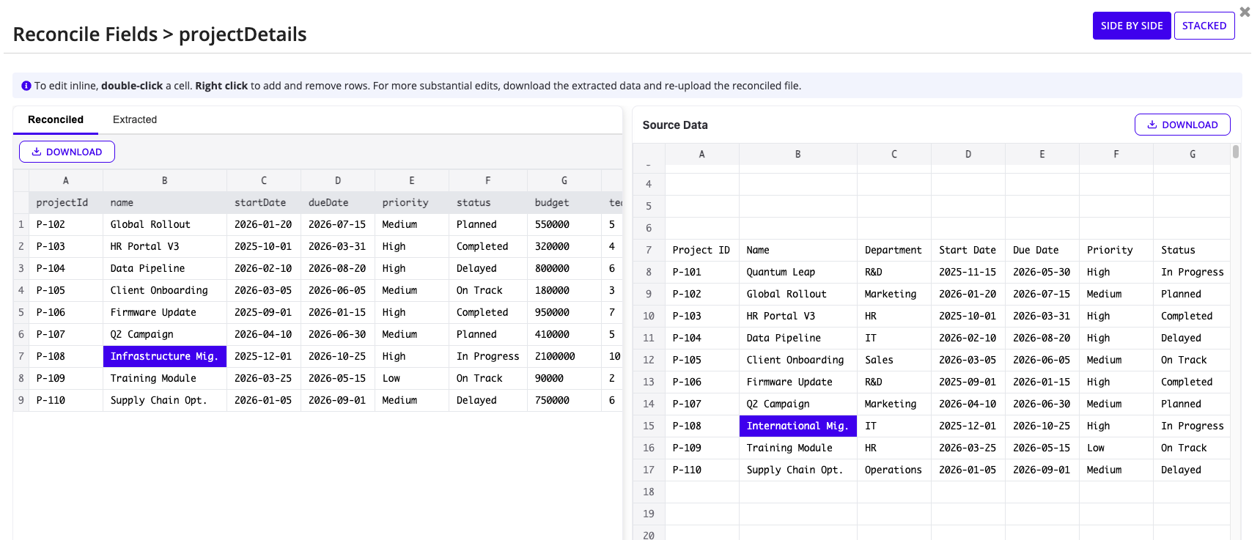
Task: Click budget value '550000'
Action: [564, 224]
